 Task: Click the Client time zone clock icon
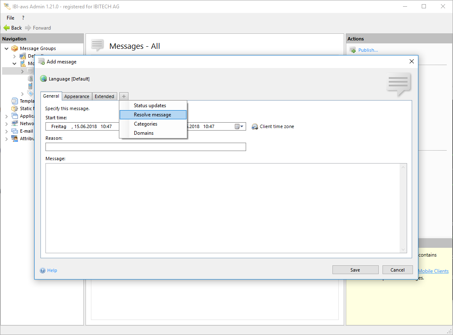[x=255, y=126]
